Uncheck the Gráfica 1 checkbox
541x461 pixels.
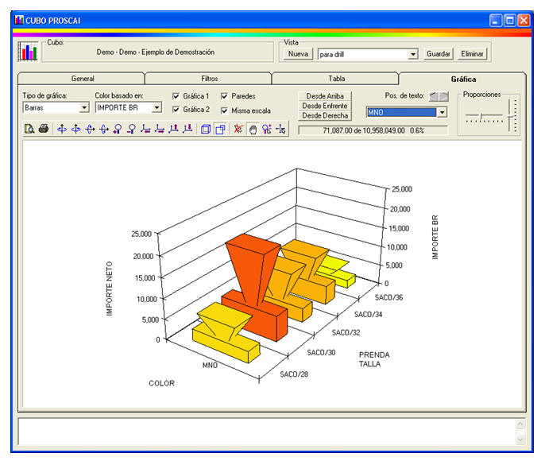click(x=176, y=96)
